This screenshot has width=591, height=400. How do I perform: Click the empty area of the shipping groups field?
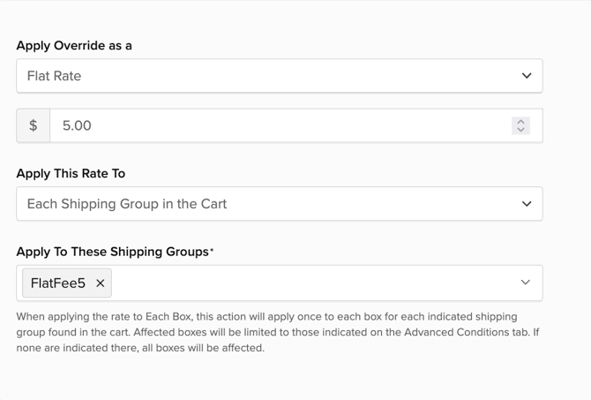pyautogui.click(x=309, y=283)
